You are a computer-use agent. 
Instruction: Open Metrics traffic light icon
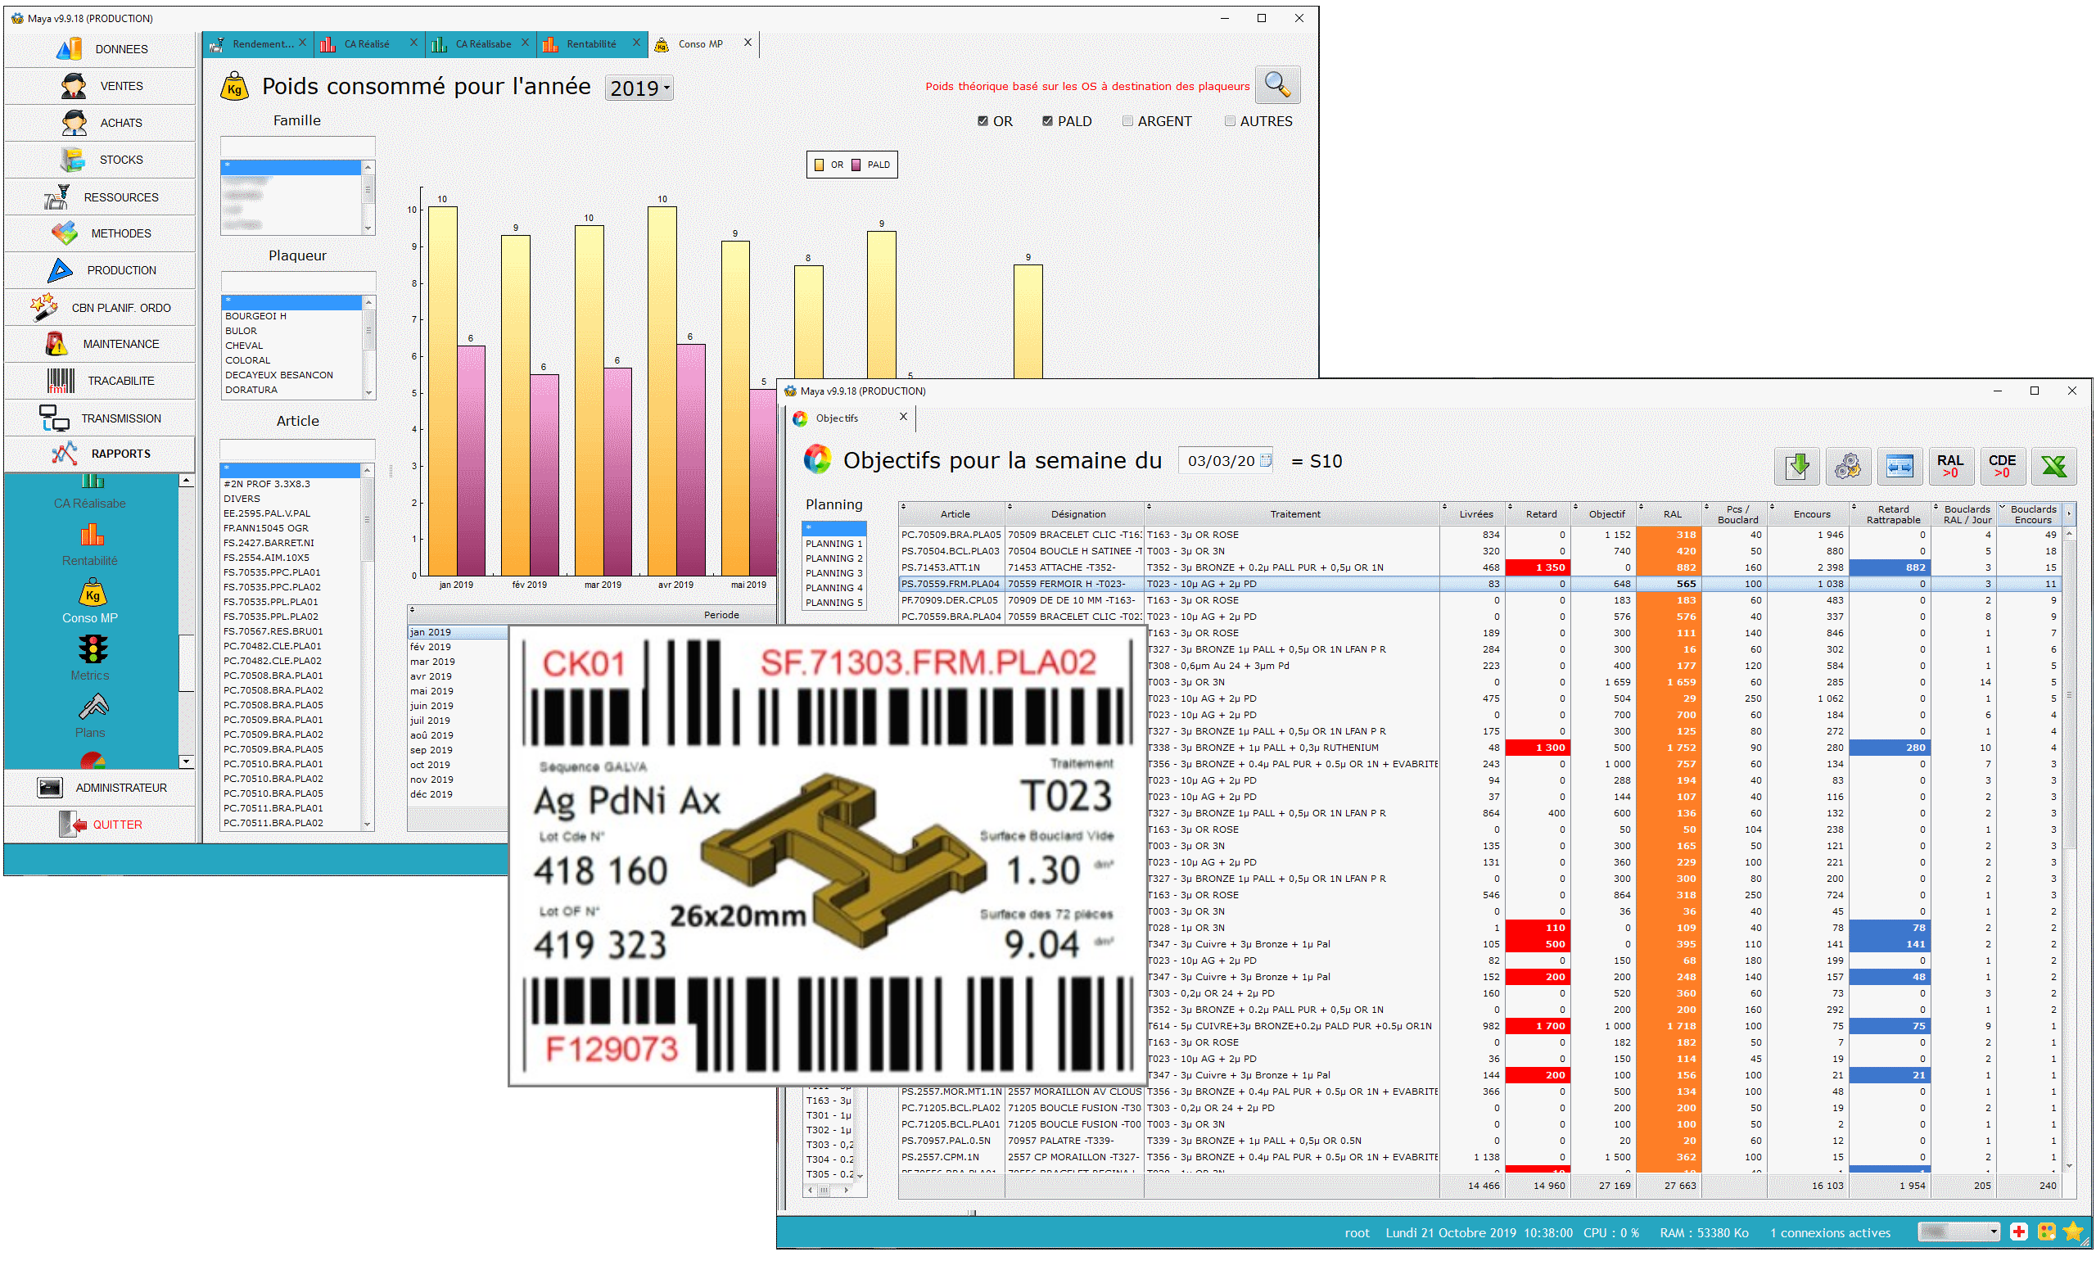(92, 650)
